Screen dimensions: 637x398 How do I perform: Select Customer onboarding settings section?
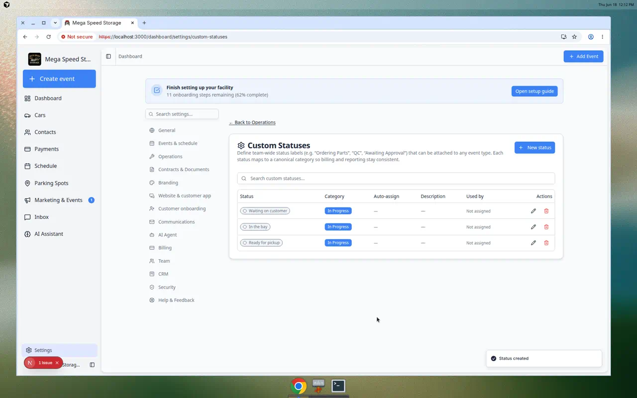coord(182,208)
